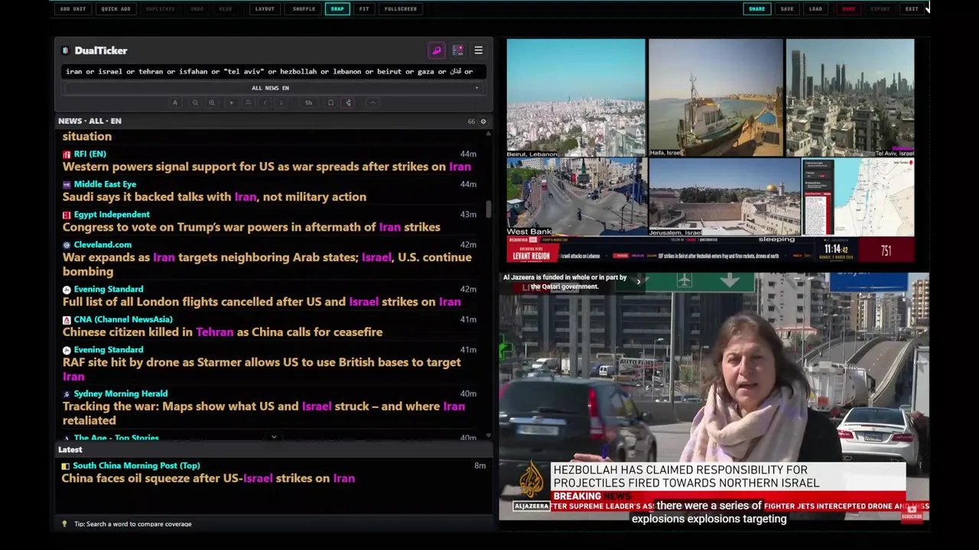Click the ADD UNIT button

(73, 8)
